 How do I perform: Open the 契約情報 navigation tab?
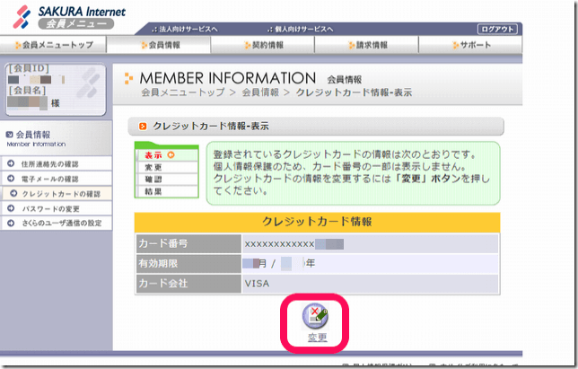(x=264, y=44)
